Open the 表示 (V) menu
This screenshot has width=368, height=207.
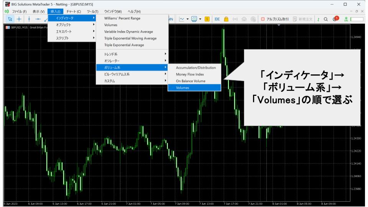click(38, 11)
